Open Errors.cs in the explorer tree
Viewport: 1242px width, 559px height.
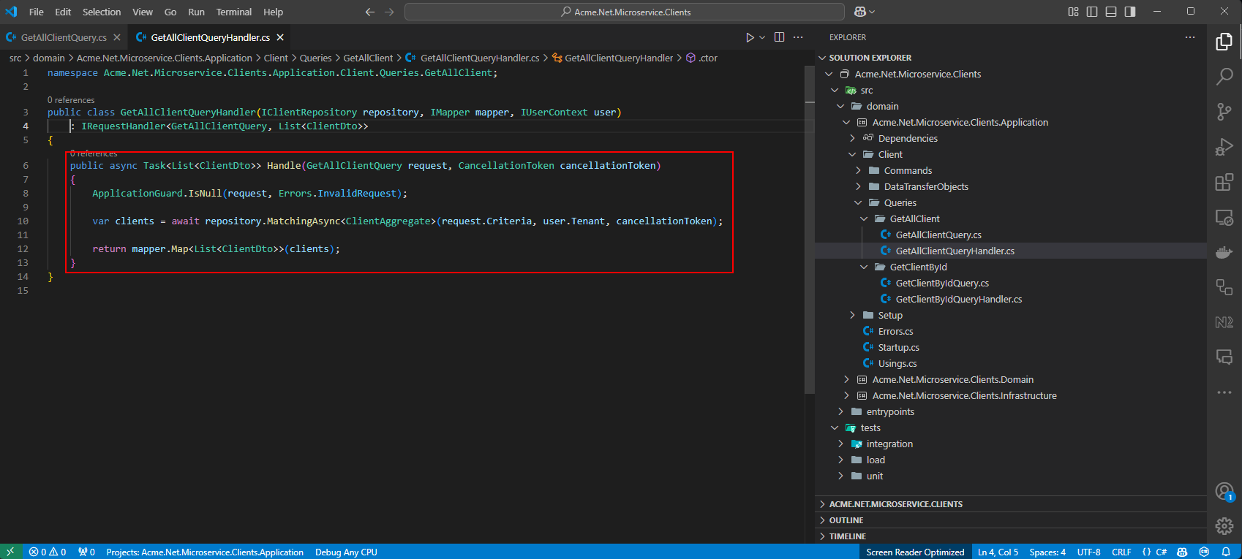(895, 331)
